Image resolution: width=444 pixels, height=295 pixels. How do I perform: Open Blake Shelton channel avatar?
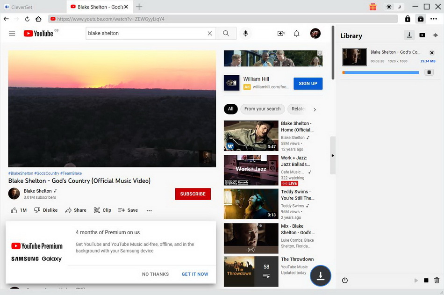pyautogui.click(x=14, y=194)
